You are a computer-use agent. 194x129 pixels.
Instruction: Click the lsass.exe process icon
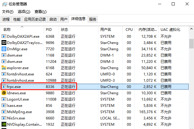pyautogui.click(x=4, y=106)
